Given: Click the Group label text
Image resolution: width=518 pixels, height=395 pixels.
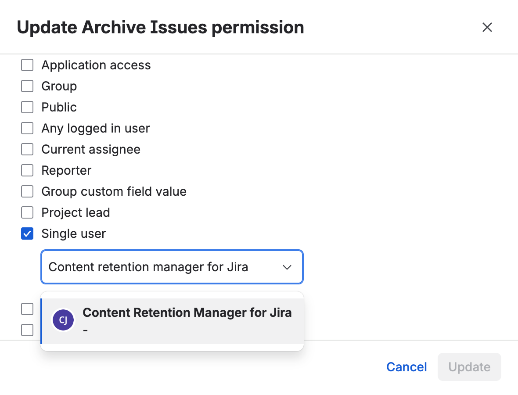Looking at the screenshot, I should [59, 86].
